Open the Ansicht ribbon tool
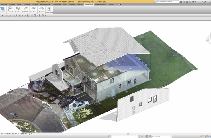Viewport: 211px width, 138px height. [41, 10]
